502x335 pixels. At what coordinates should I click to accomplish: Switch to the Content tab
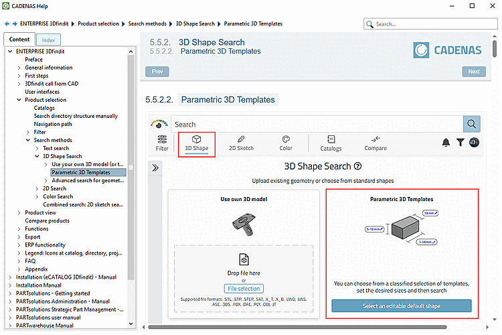point(19,40)
